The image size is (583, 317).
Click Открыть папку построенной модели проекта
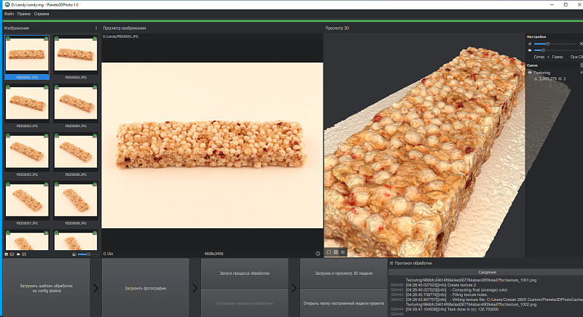point(343,303)
